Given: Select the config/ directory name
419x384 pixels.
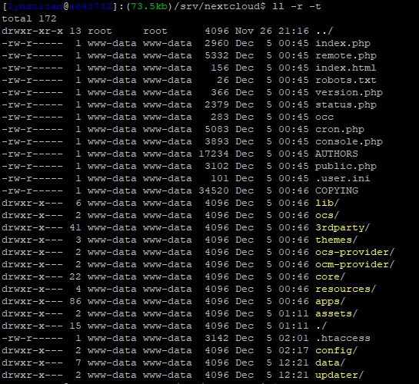Looking at the screenshot, I should tap(336, 351).
